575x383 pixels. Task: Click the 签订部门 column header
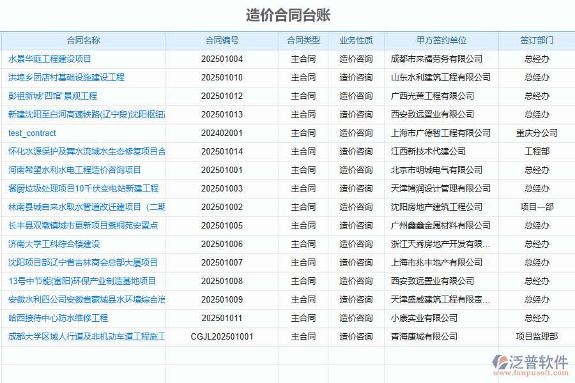click(537, 40)
